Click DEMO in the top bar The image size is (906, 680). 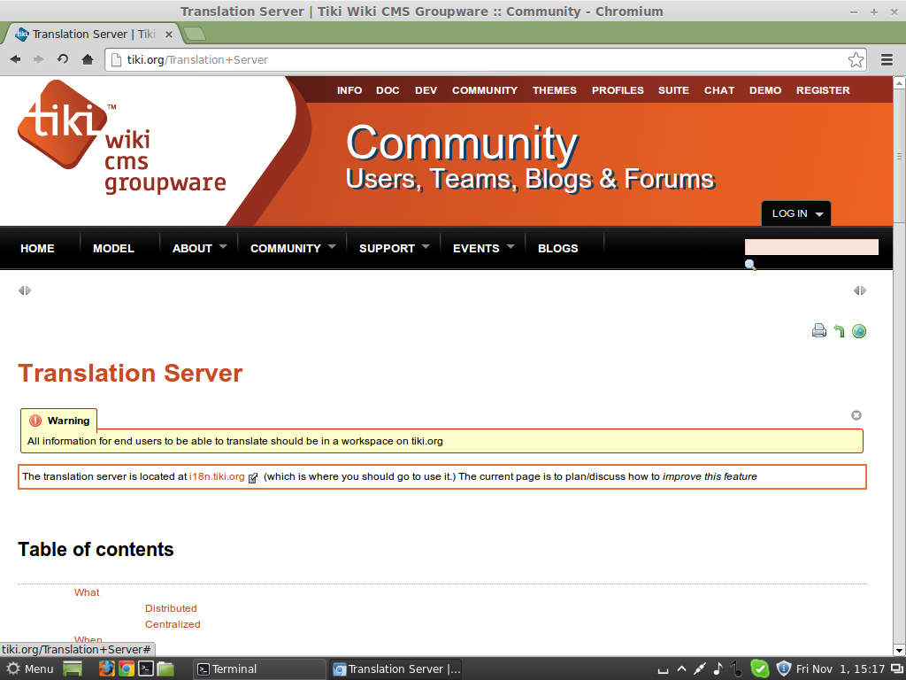[x=765, y=90]
